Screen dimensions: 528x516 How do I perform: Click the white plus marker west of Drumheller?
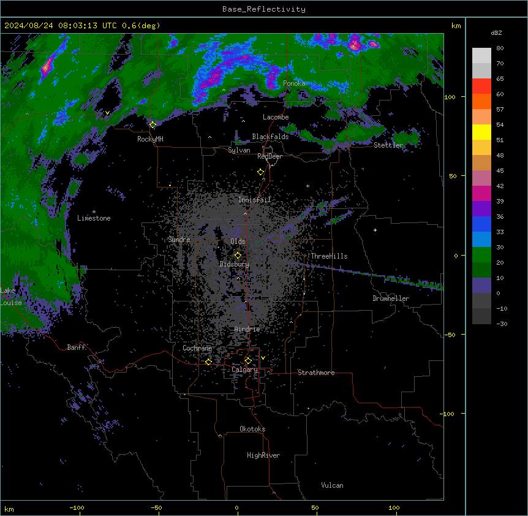[375, 230]
